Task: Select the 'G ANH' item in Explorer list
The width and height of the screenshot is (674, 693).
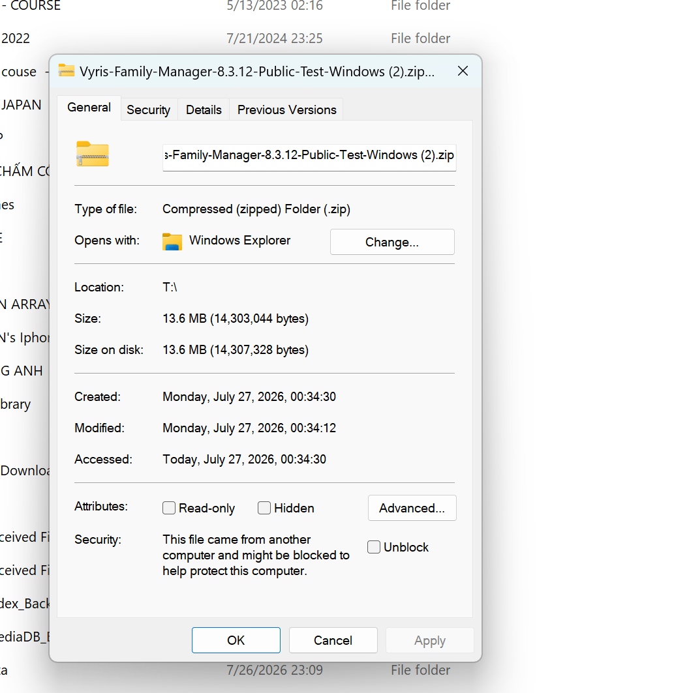Action: point(22,371)
